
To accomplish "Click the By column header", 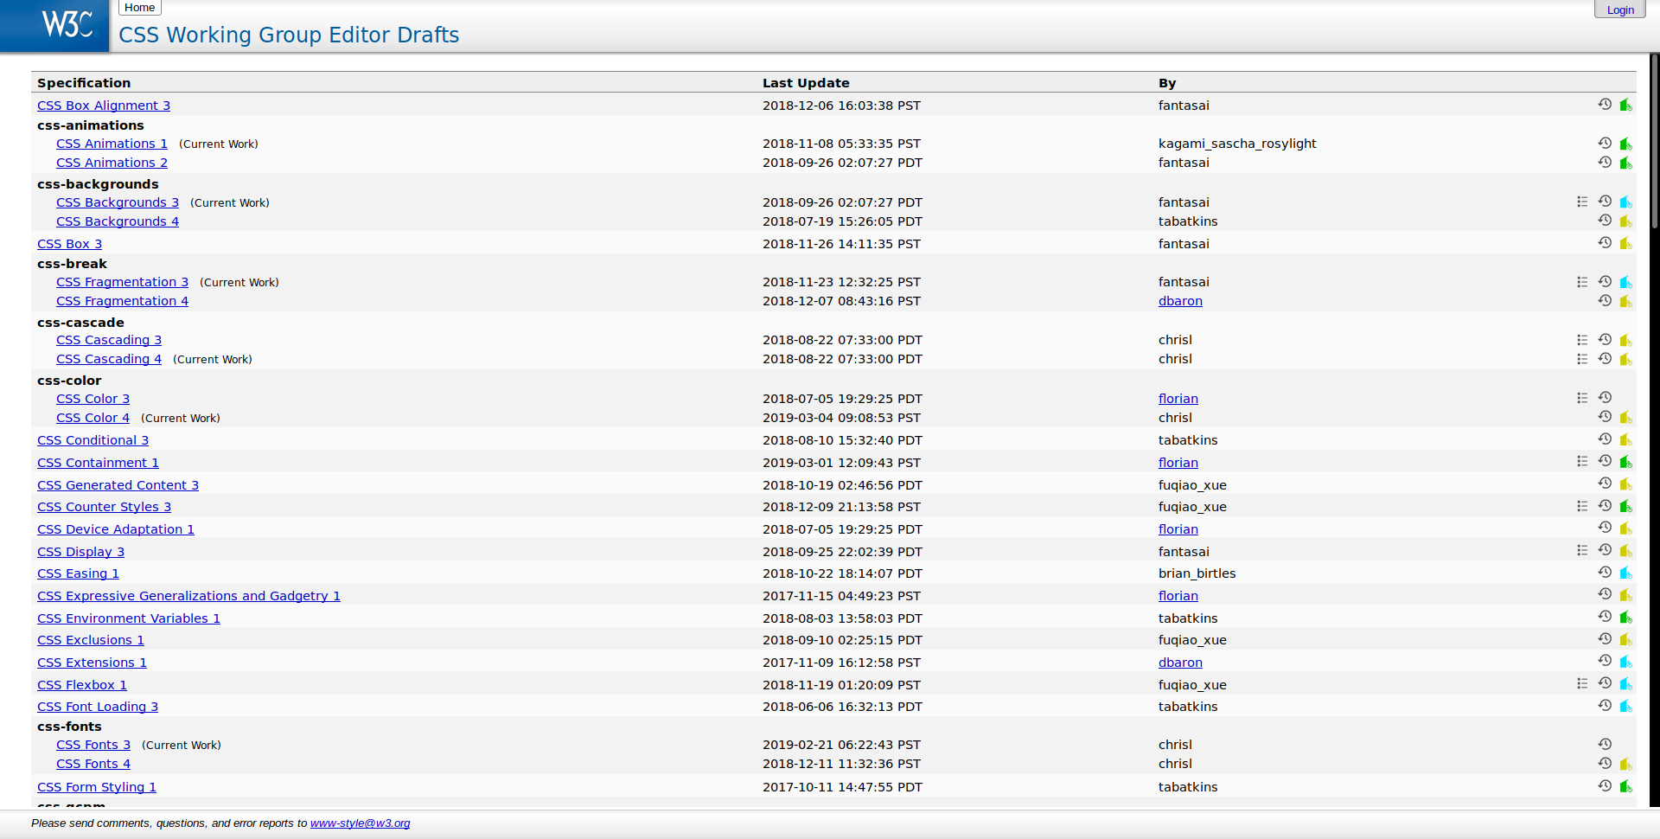I will point(1167,83).
